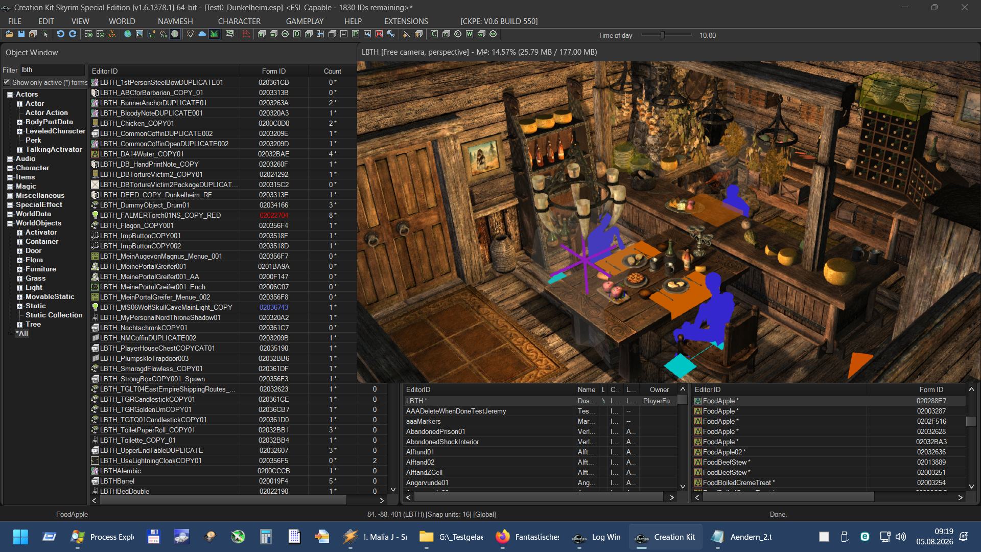Expand the Miscellaneous tree category
The width and height of the screenshot is (981, 552).
point(10,196)
